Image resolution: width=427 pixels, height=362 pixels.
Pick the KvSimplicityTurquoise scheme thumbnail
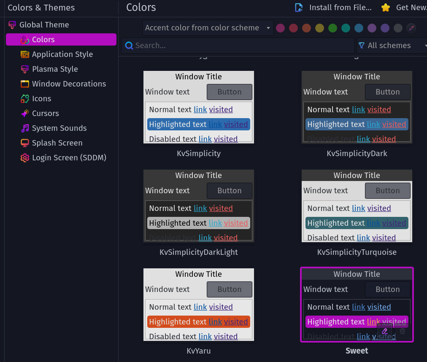357,206
